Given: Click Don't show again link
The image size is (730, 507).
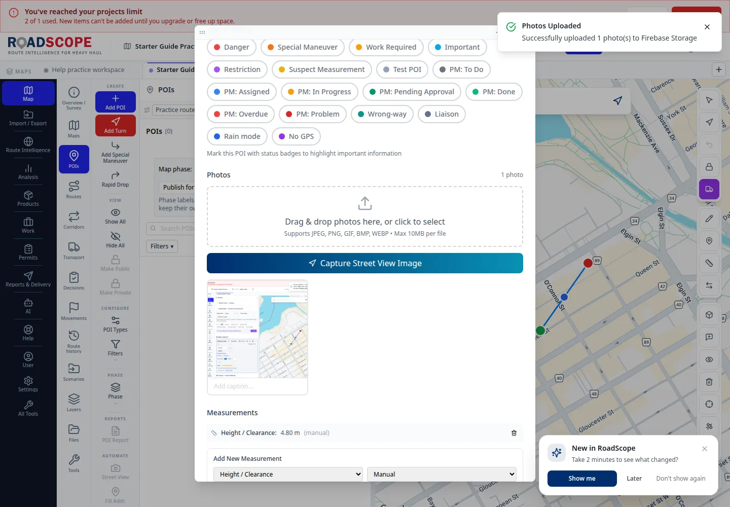Looking at the screenshot, I should click(x=681, y=479).
